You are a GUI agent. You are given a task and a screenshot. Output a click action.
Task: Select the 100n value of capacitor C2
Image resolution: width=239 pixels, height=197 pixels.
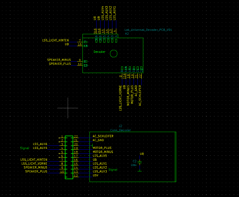click(x=134, y=165)
